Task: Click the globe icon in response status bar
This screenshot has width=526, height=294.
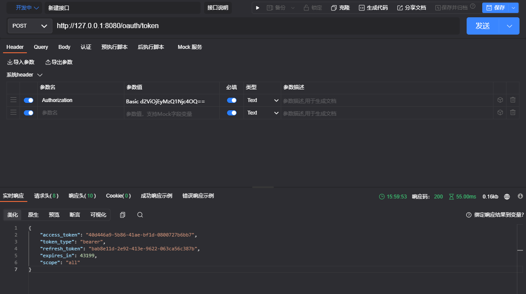Action: click(507, 197)
